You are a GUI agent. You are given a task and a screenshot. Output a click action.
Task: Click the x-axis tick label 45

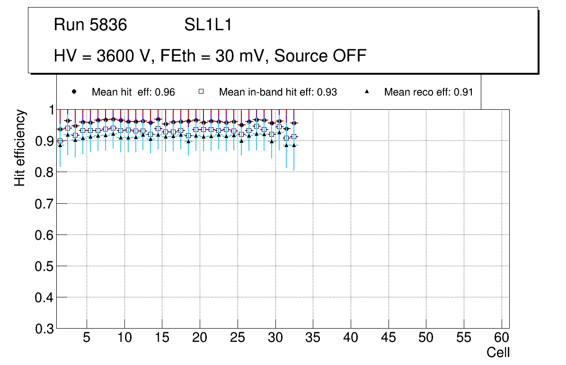pos(389,338)
